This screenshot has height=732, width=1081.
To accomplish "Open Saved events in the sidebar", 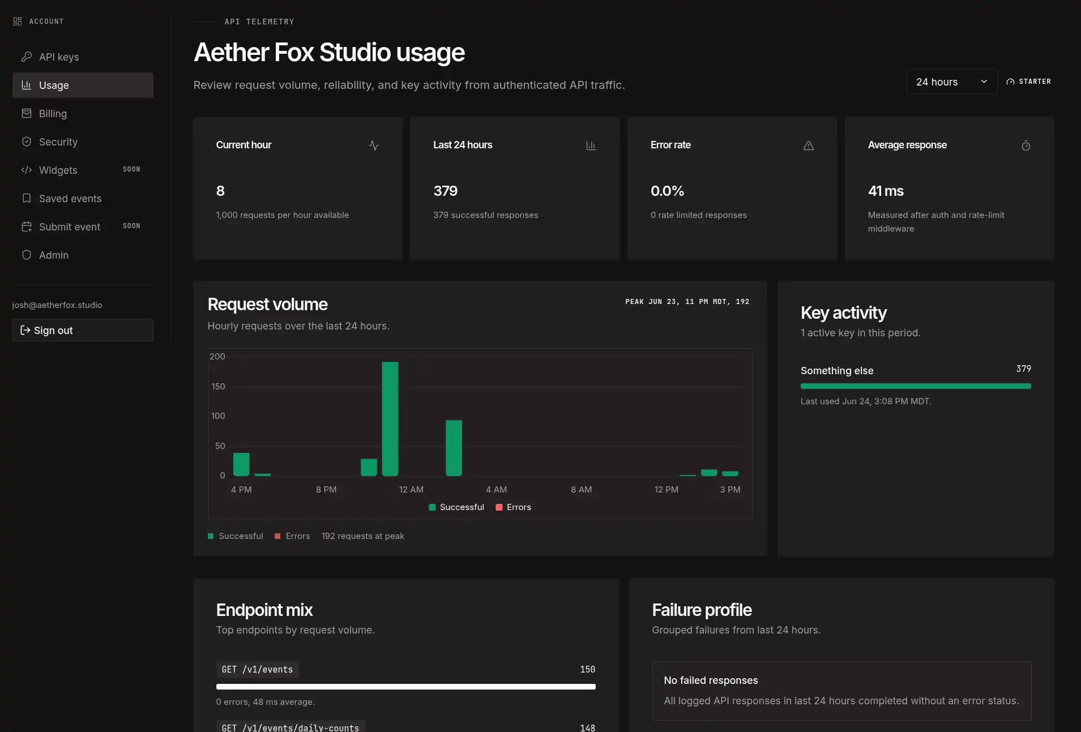I will point(83,198).
